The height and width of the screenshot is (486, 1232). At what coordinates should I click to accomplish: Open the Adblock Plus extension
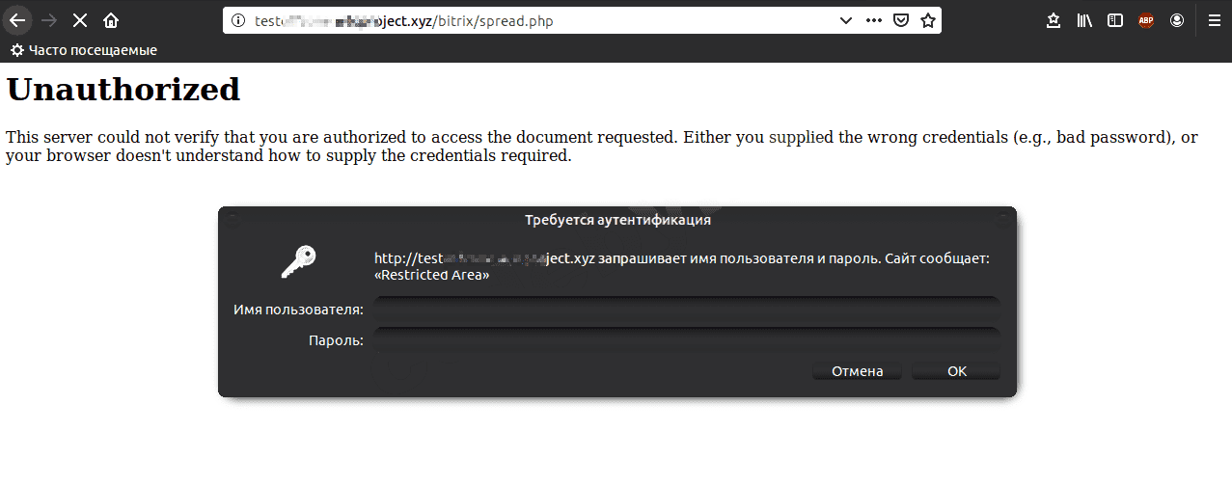point(1146,20)
